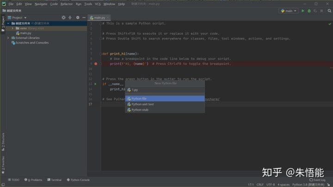Hide the Project tool window
This screenshot has width=333, height=187.
click(84, 18)
